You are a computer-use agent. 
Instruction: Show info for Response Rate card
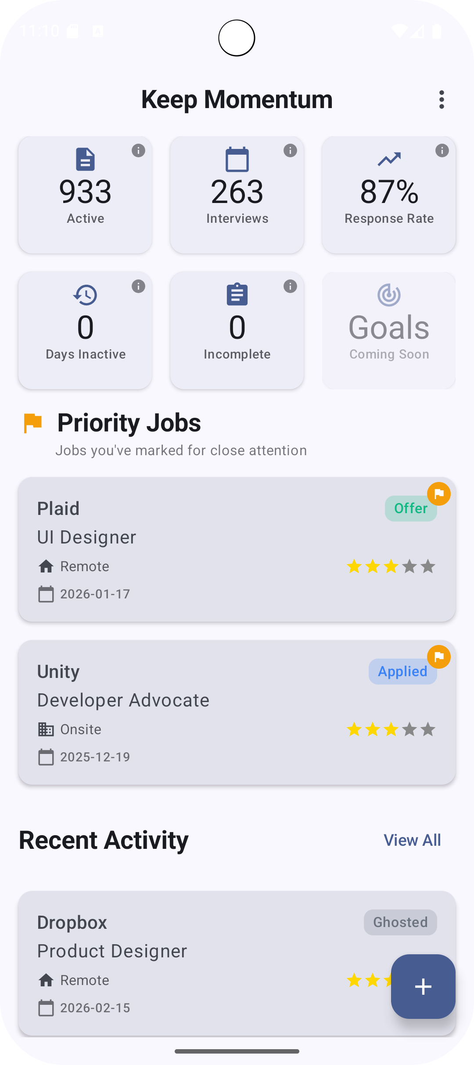point(442,151)
